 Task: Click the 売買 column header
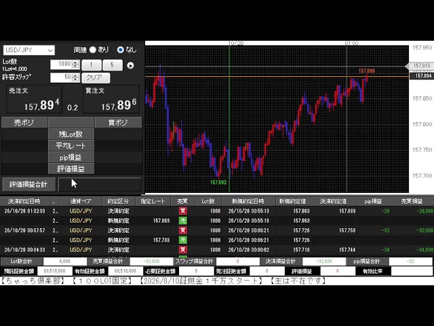coord(182,201)
